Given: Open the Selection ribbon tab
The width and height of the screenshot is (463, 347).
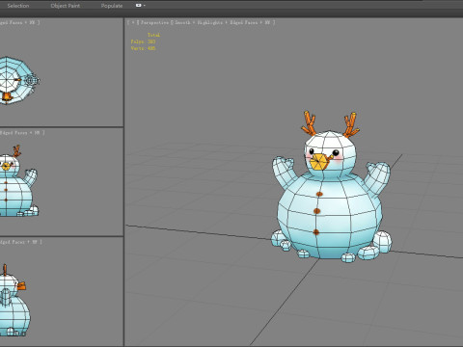Looking at the screenshot, I should pyautogui.click(x=18, y=6).
